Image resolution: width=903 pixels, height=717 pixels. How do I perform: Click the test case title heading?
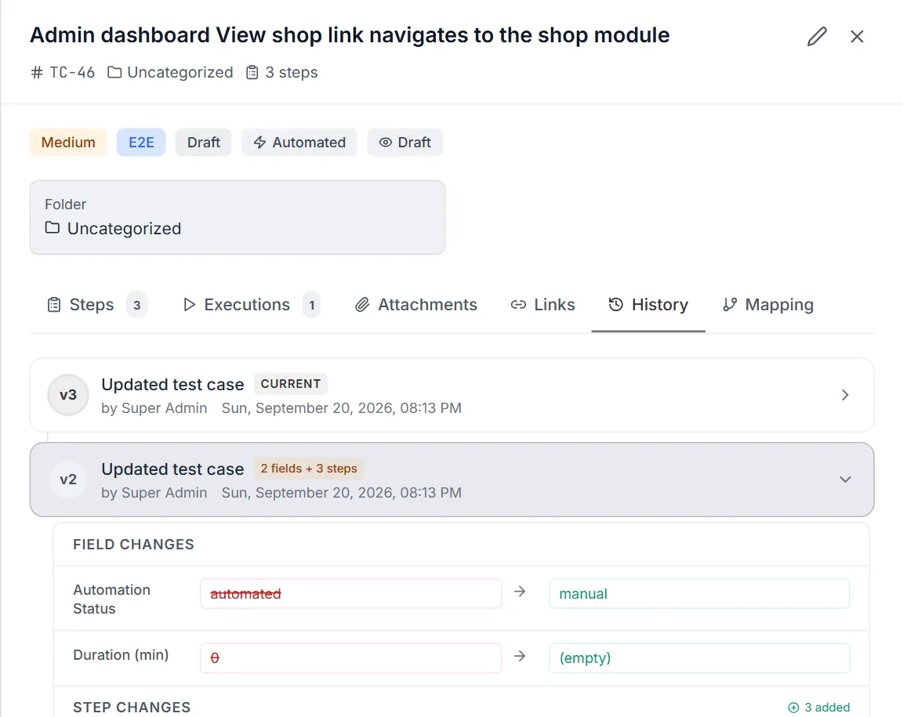click(x=350, y=35)
